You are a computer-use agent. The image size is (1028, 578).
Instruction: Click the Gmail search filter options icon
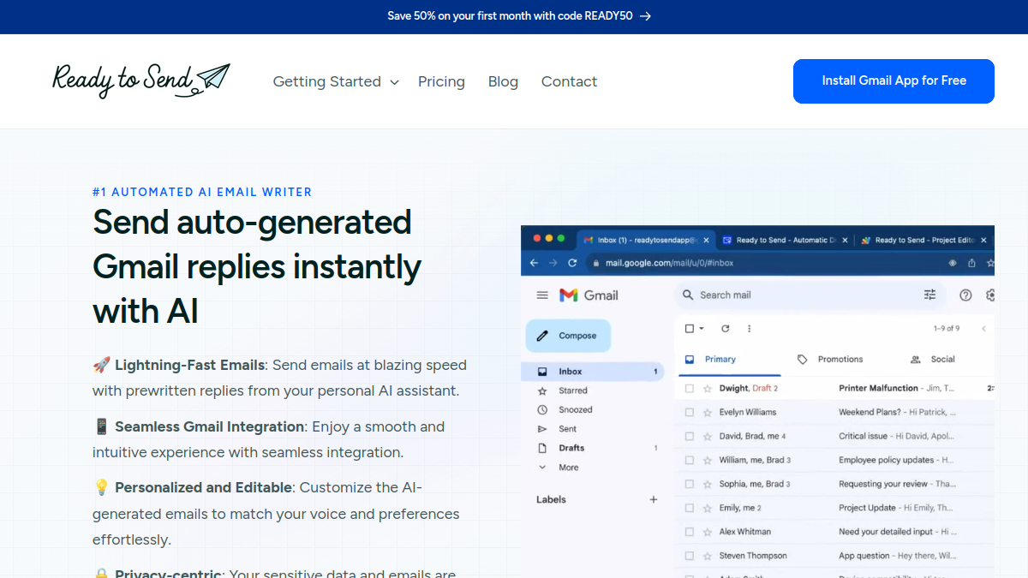pyautogui.click(x=929, y=295)
